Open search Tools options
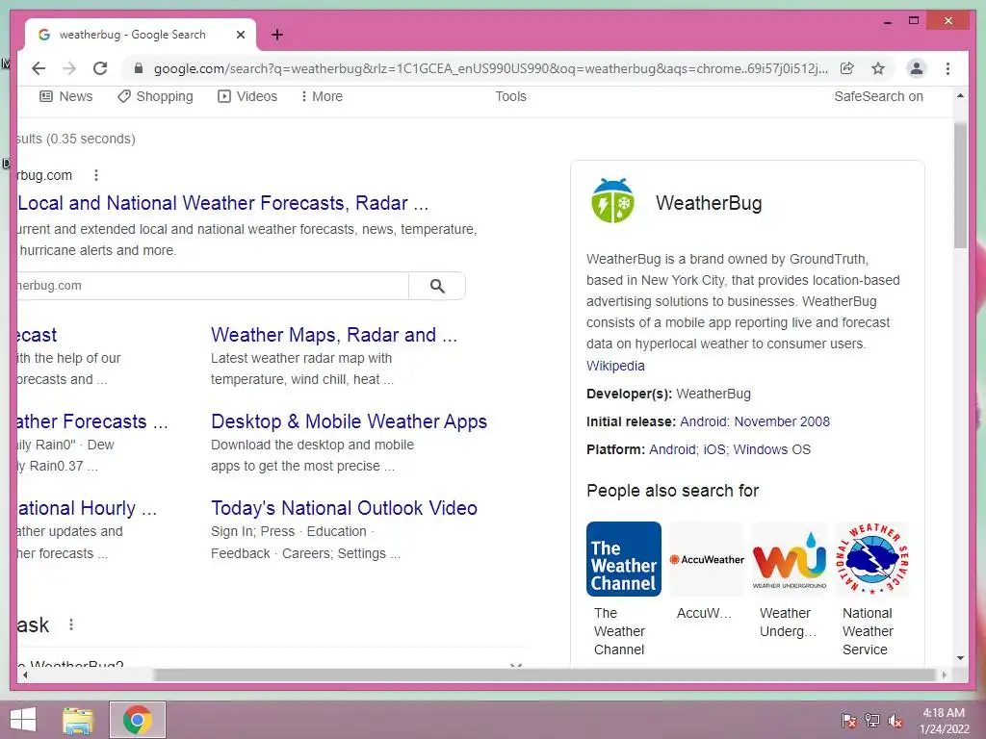986x739 pixels. pos(510,97)
